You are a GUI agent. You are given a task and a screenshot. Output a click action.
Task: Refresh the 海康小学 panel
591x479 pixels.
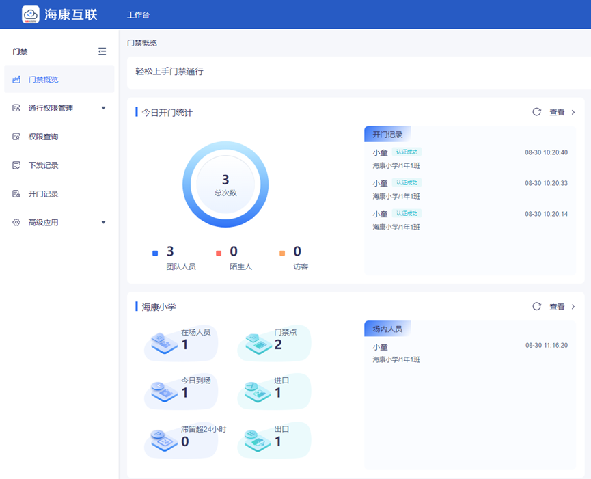click(536, 307)
